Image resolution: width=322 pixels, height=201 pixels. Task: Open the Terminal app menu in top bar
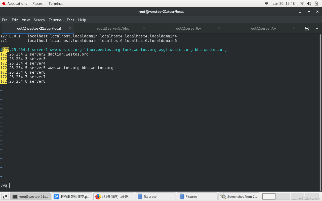pyautogui.click(x=56, y=4)
